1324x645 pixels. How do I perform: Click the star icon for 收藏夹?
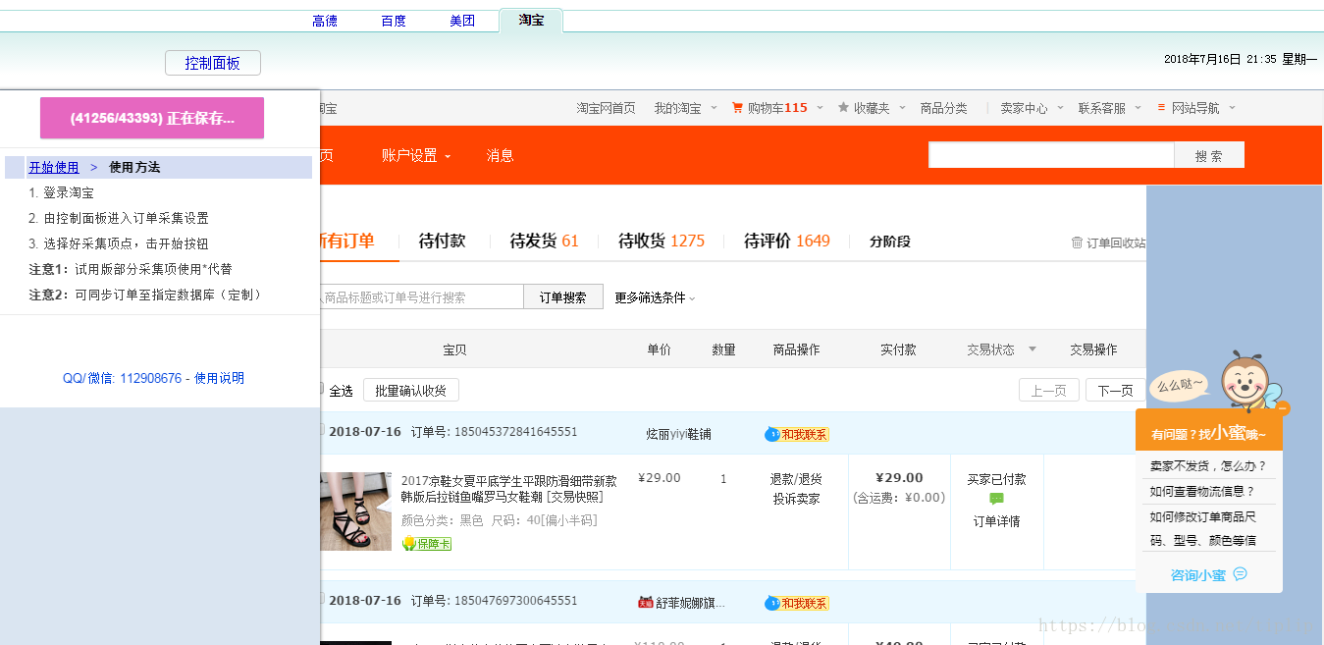[843, 108]
